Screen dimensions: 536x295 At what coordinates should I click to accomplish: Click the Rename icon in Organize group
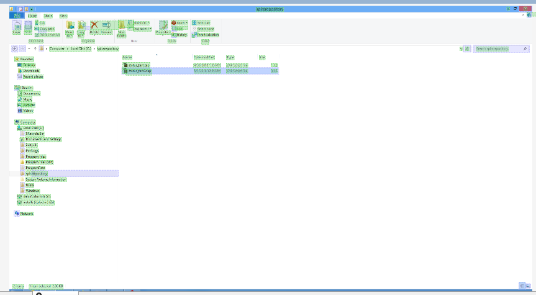click(106, 27)
